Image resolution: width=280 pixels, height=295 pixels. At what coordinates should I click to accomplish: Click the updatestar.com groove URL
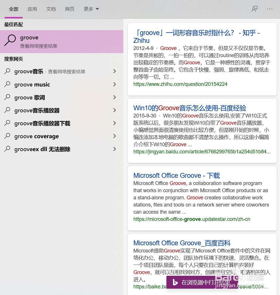click(x=192, y=219)
